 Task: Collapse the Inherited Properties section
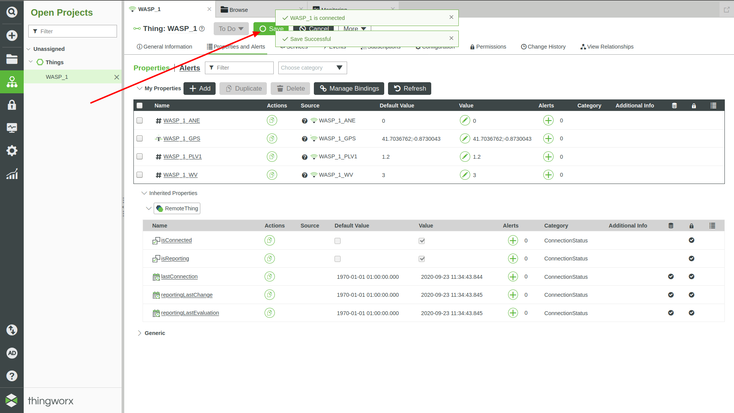click(144, 193)
